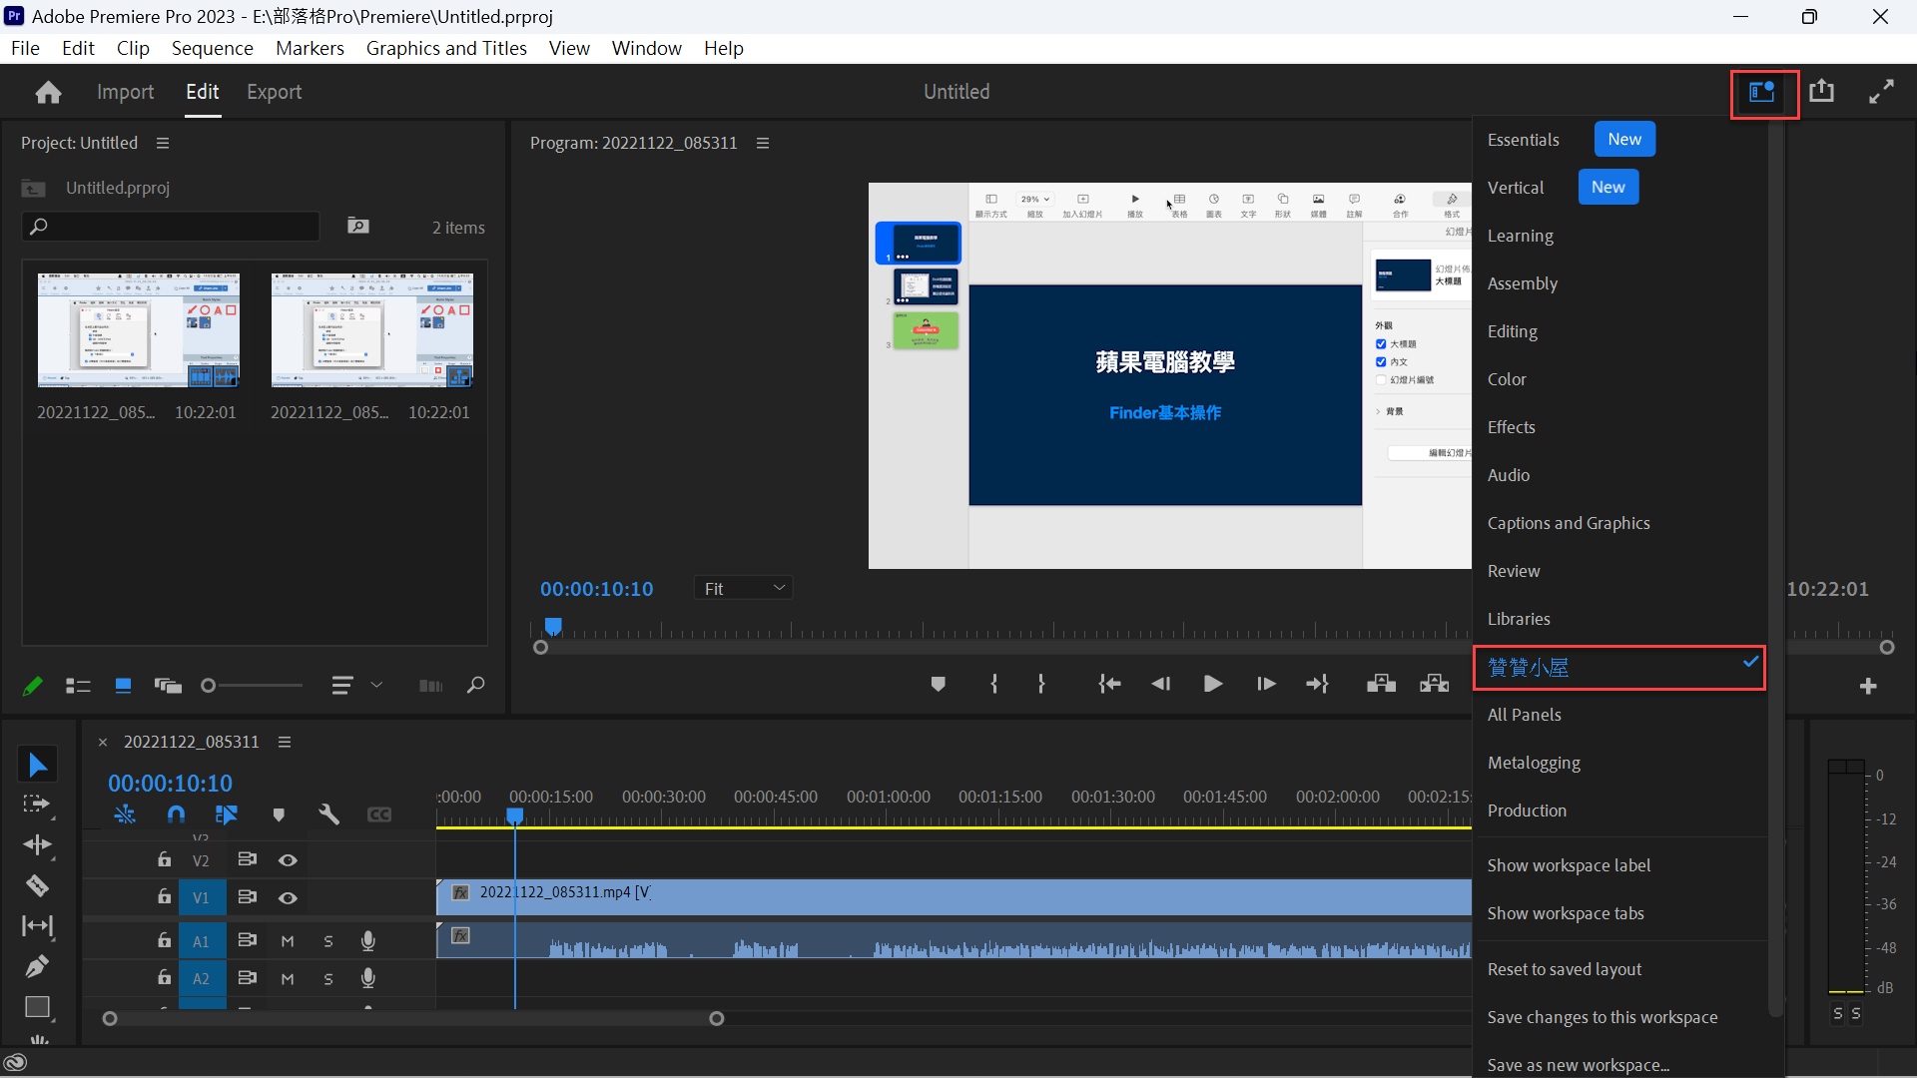1917x1078 pixels.
Task: Click the Program monitor playhead marker
Action: tap(553, 626)
